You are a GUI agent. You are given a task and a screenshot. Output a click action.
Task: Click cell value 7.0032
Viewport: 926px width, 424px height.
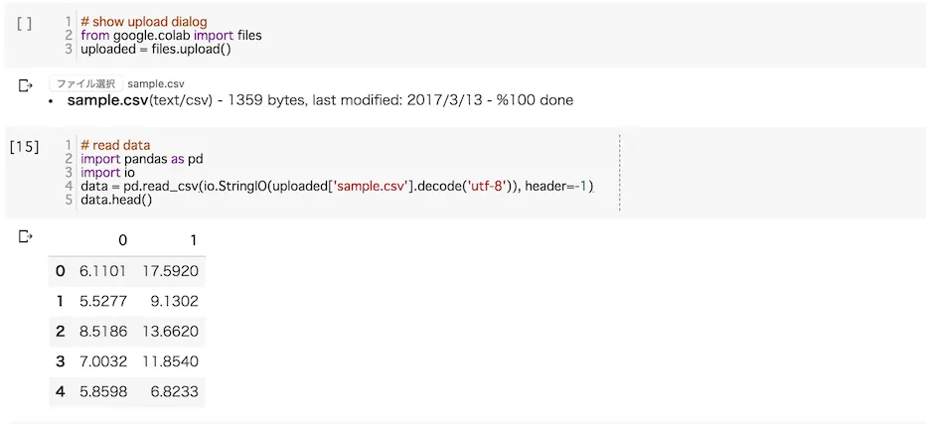coord(103,361)
